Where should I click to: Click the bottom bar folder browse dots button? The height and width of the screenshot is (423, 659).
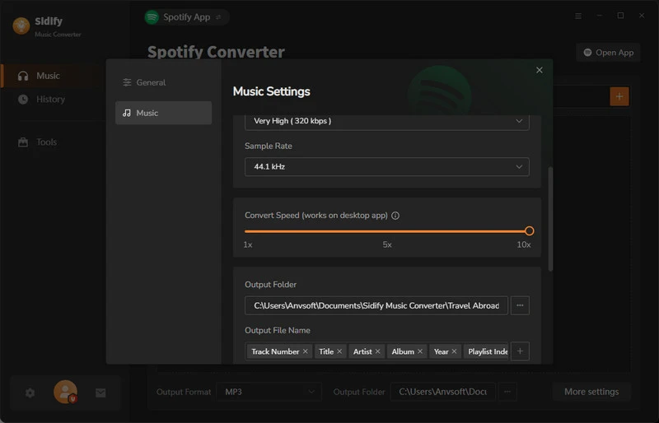507,392
